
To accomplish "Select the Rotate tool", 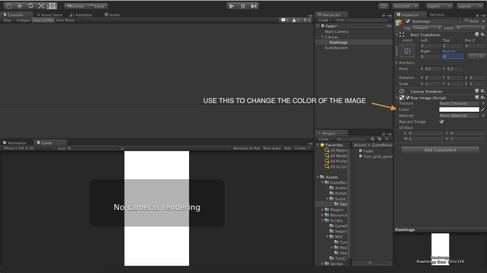I will 31,6.
